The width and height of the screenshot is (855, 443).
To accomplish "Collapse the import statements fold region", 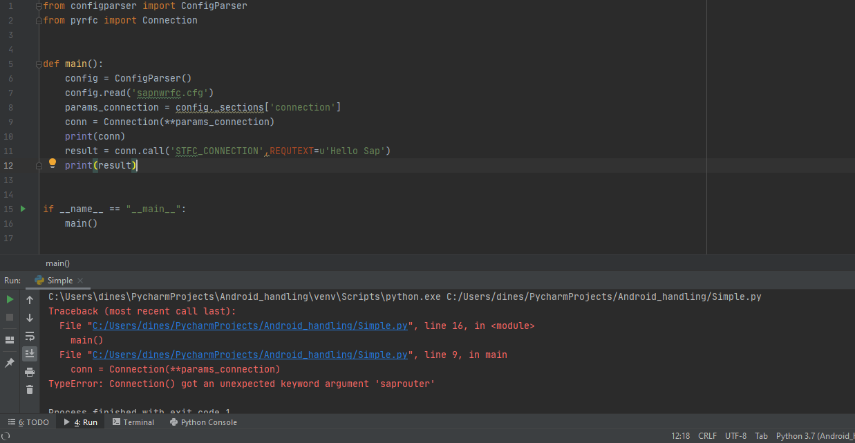I will [38, 6].
